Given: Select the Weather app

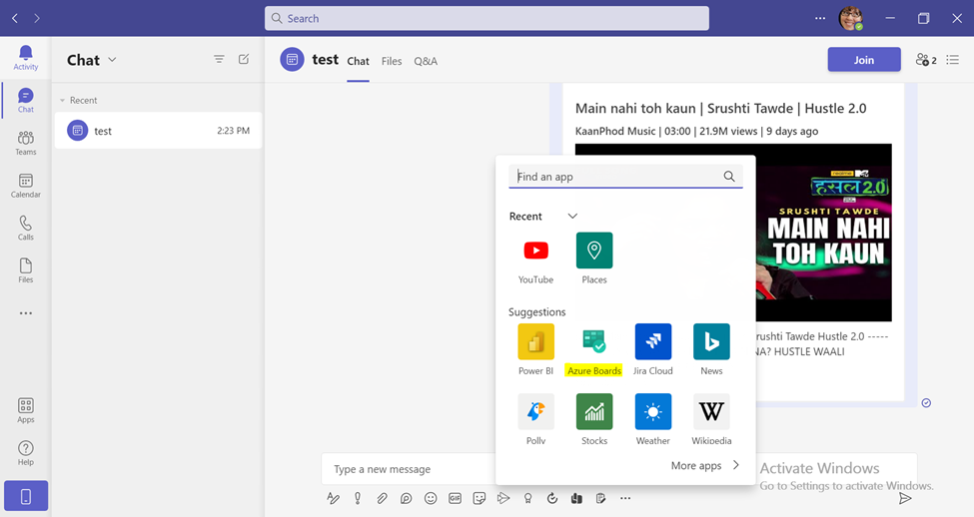Looking at the screenshot, I should coord(653,419).
